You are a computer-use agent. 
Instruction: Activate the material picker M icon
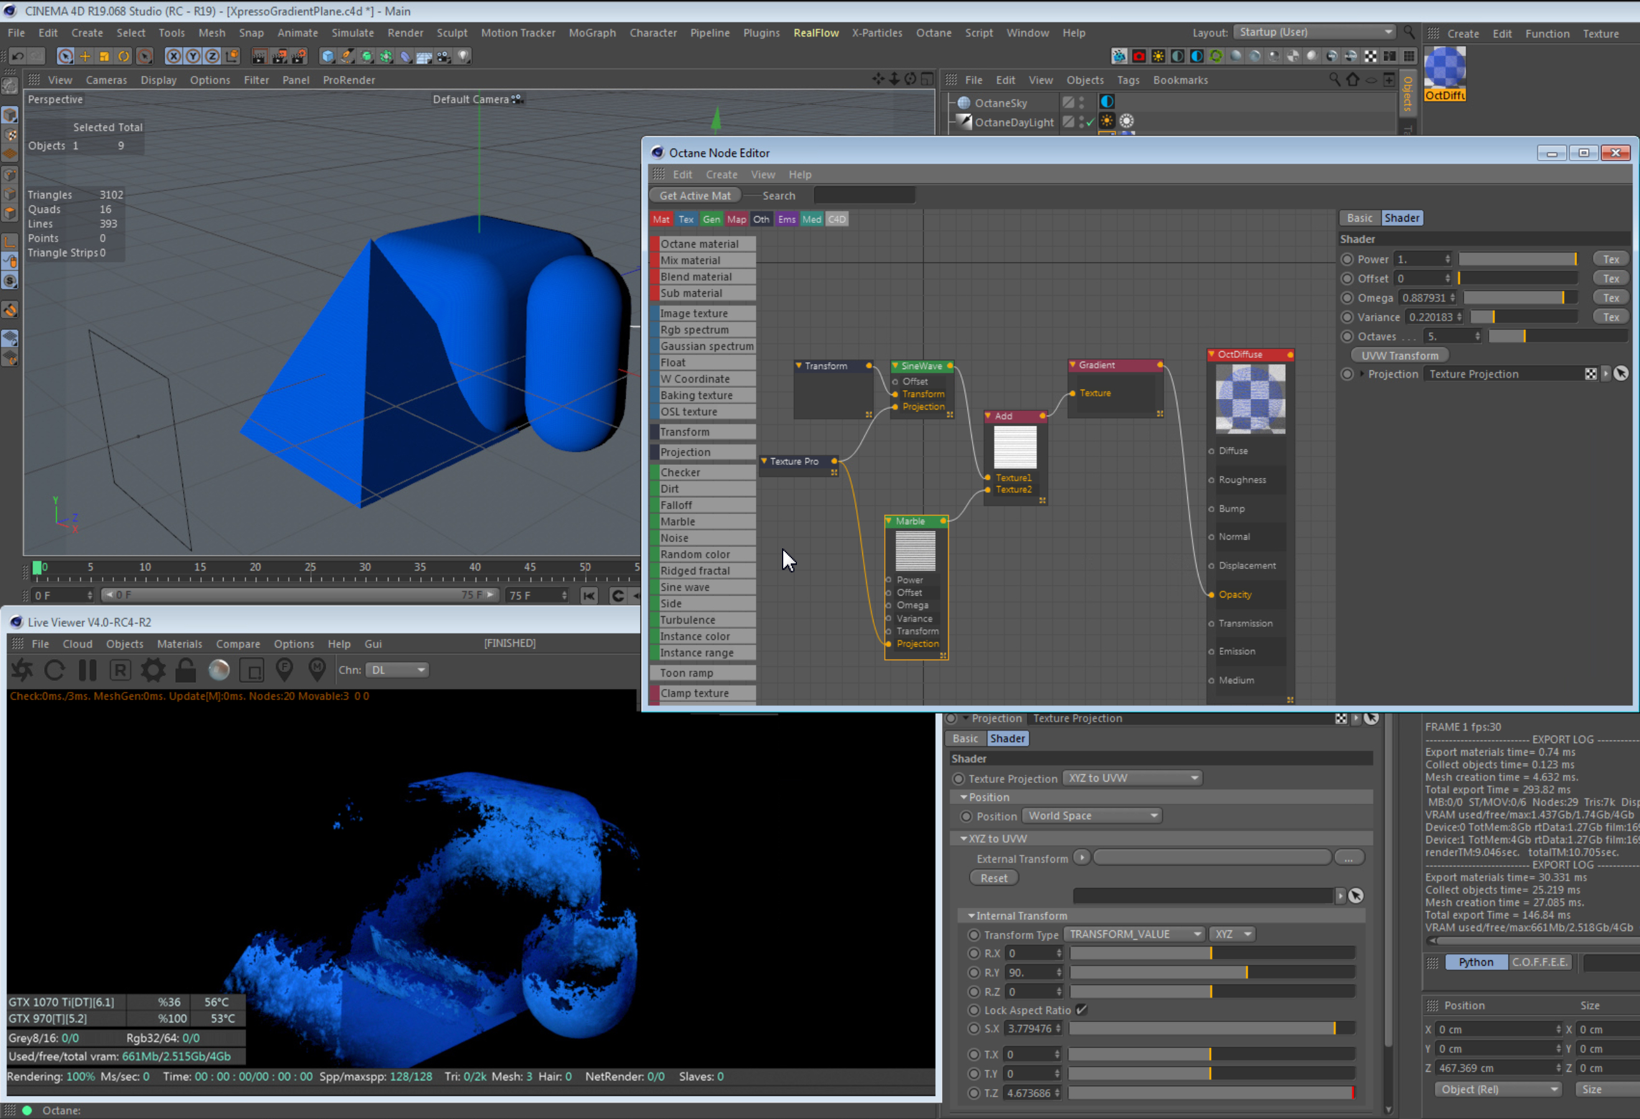(318, 670)
